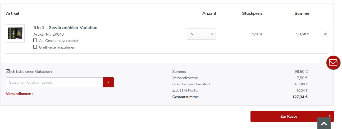
Task: Uncheck the "Ich habe einen Gutschein" checkbox
Action: tap(8, 71)
